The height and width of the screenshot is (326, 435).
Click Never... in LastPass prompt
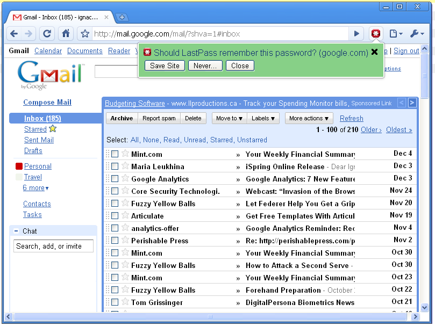[x=205, y=66]
